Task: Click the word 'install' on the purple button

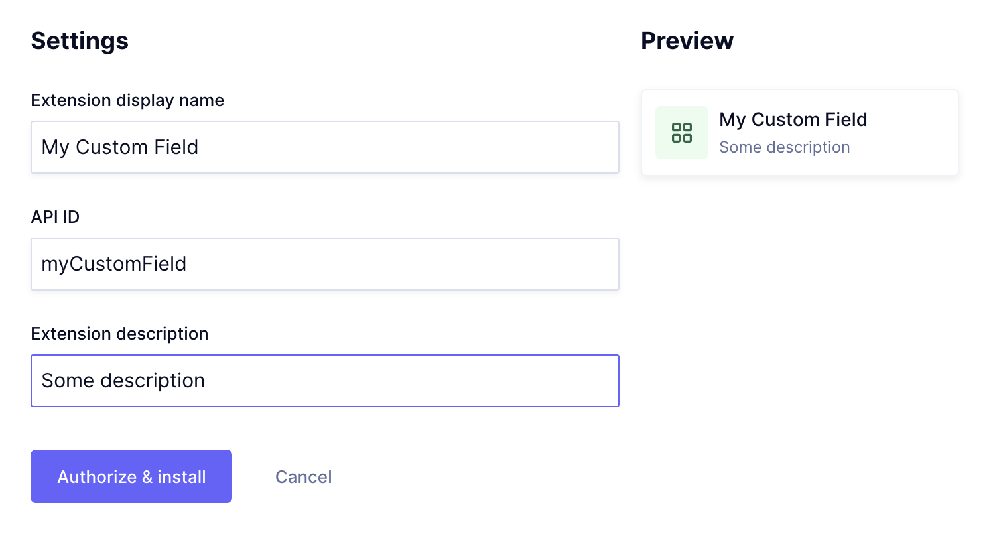Action: [x=181, y=477]
